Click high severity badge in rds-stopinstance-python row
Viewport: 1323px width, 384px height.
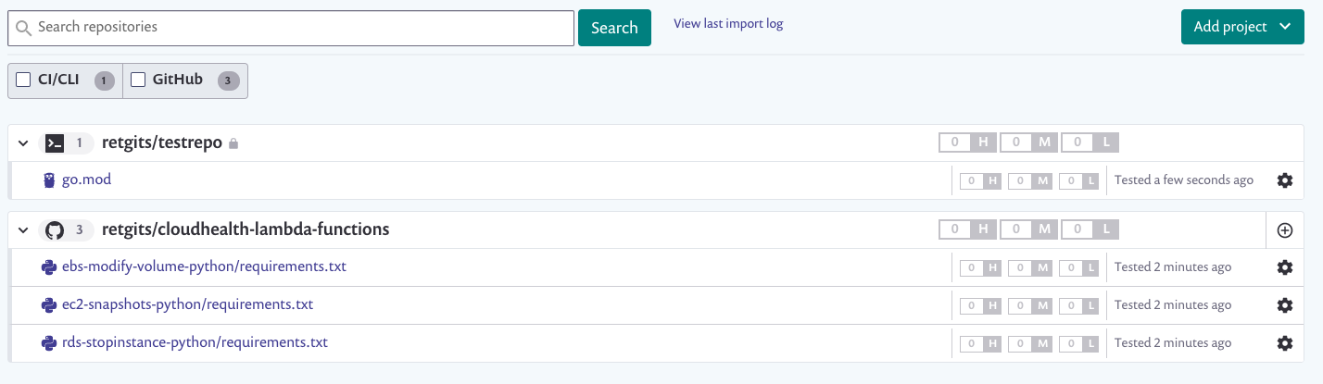tap(980, 343)
